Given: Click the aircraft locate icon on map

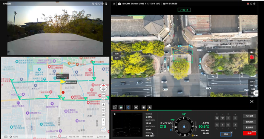Looking at the screenshot, I should [103, 105].
